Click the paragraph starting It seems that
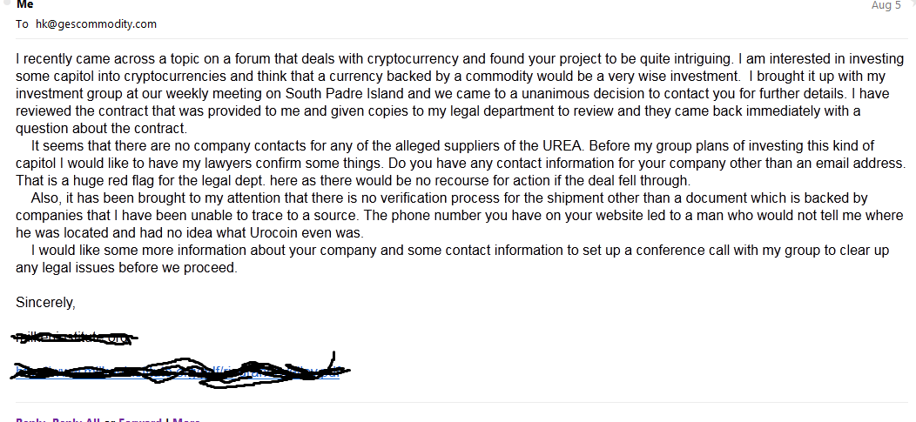This screenshot has width=916, height=422. click(461, 163)
